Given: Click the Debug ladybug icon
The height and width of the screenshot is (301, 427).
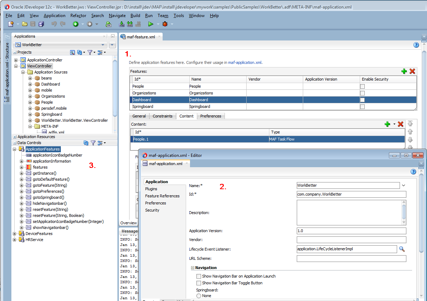Looking at the screenshot, I should 165,24.
